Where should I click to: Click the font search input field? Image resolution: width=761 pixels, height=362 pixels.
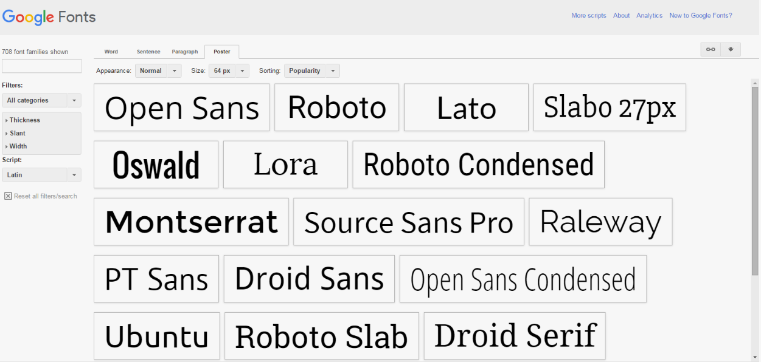[41, 66]
